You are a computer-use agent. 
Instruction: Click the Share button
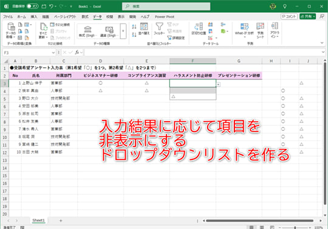coord(307,16)
